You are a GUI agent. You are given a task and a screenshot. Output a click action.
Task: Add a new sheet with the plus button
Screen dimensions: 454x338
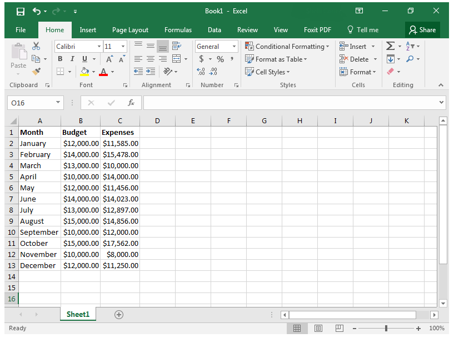118,315
